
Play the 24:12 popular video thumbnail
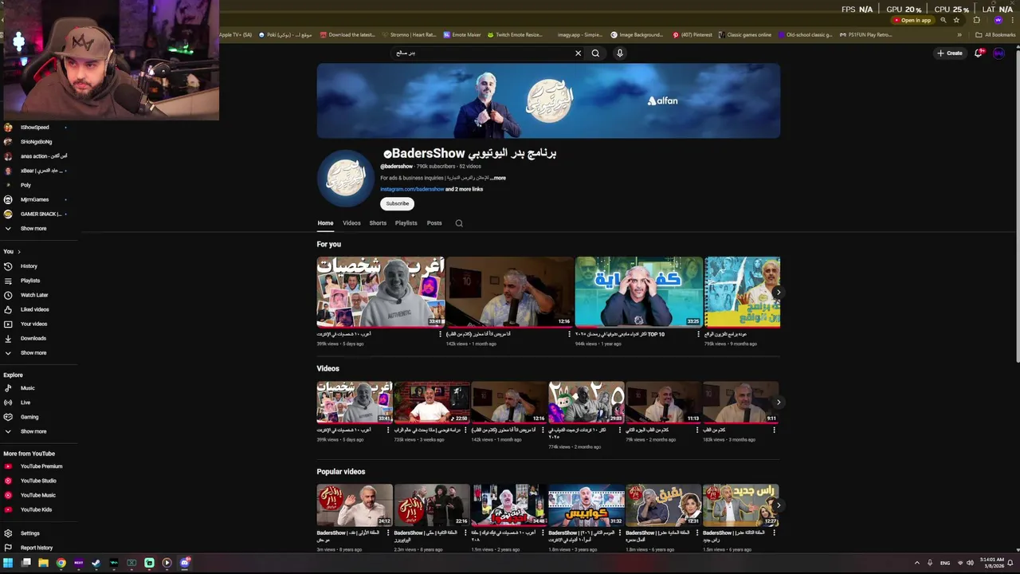[x=355, y=505]
